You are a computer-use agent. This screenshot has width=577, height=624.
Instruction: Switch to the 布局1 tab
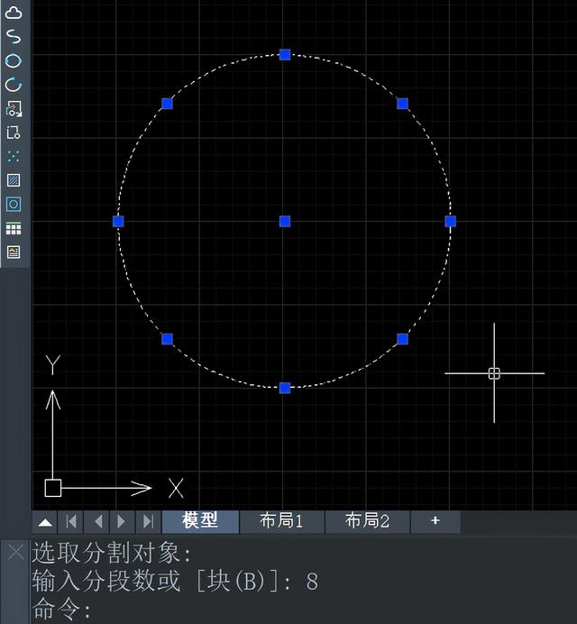281,521
